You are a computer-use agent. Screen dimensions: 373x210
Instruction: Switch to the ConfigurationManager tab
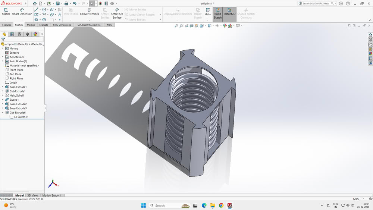(x=20, y=34)
